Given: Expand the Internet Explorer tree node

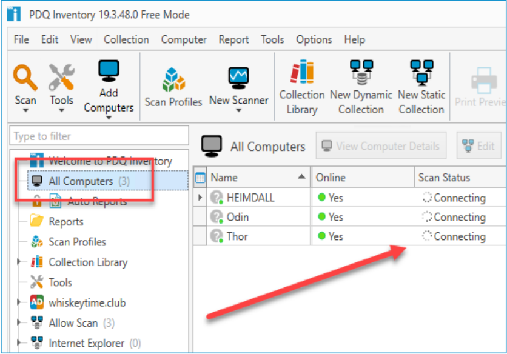Looking at the screenshot, I should 19,342.
